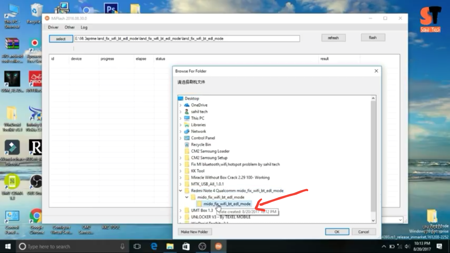
Task: Select the This PC computer icon
Action: point(187,118)
